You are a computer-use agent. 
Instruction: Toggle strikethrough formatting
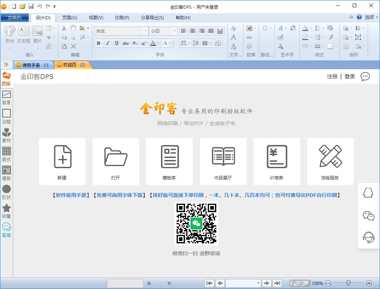coord(126,43)
